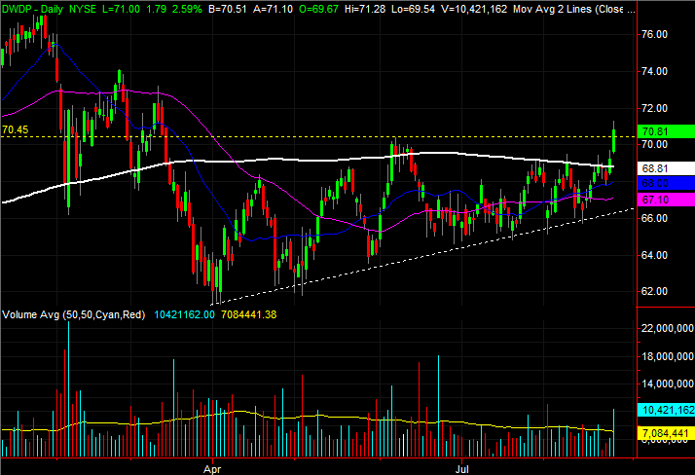Select the NYSE exchange label

coord(83,9)
